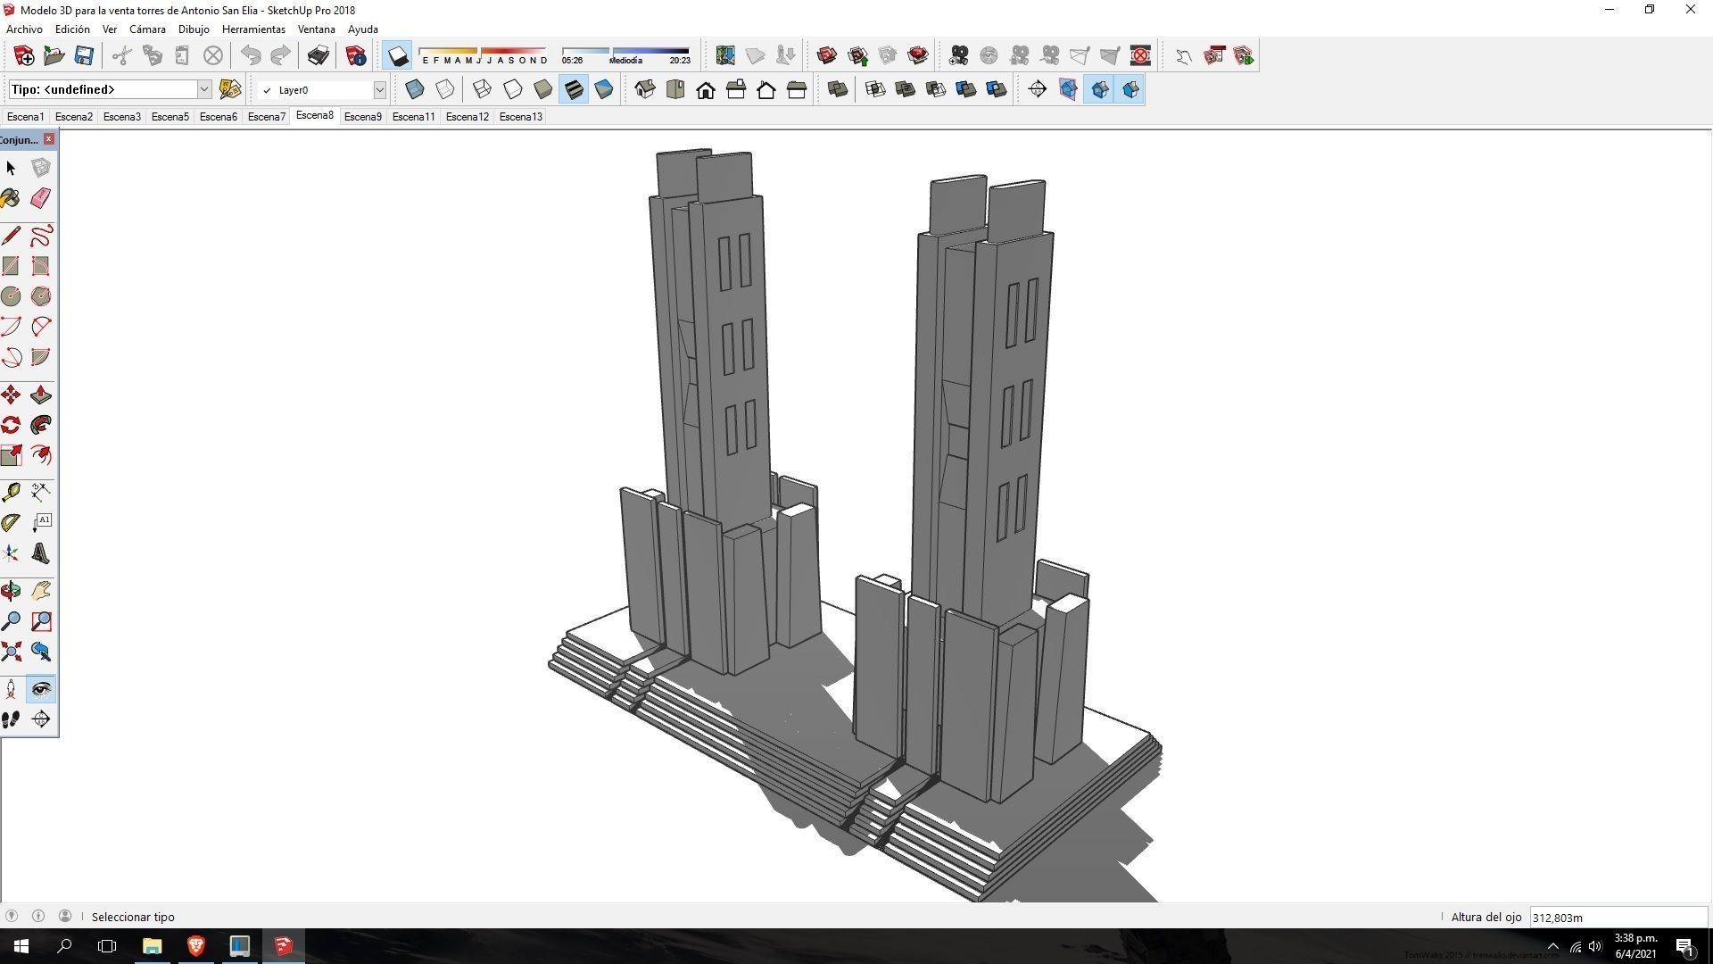Click the Open file folder icon
The image size is (1713, 964).
(54, 56)
